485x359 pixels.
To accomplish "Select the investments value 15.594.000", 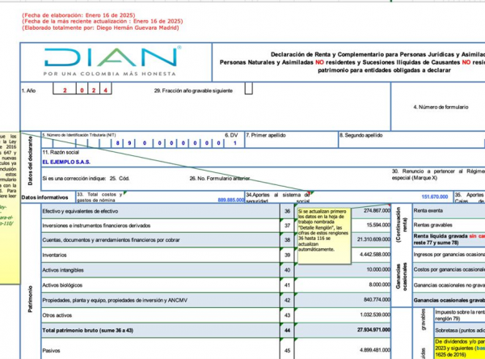I will pyautogui.click(x=378, y=225).
